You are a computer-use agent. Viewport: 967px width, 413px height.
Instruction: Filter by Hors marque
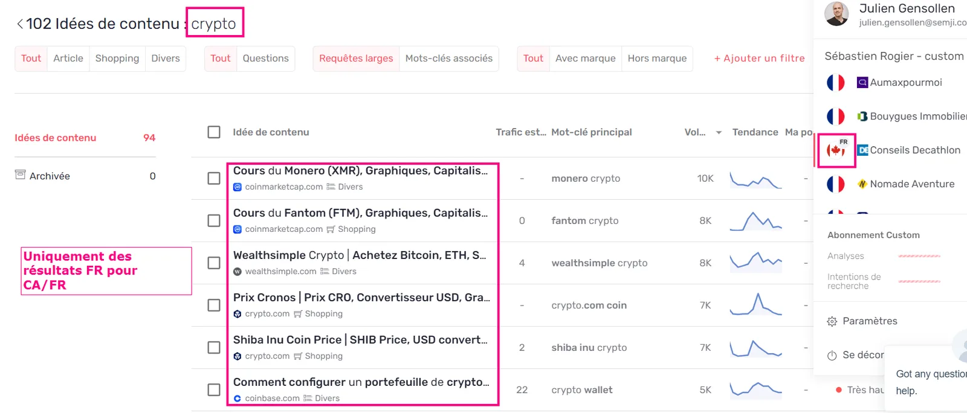point(657,59)
